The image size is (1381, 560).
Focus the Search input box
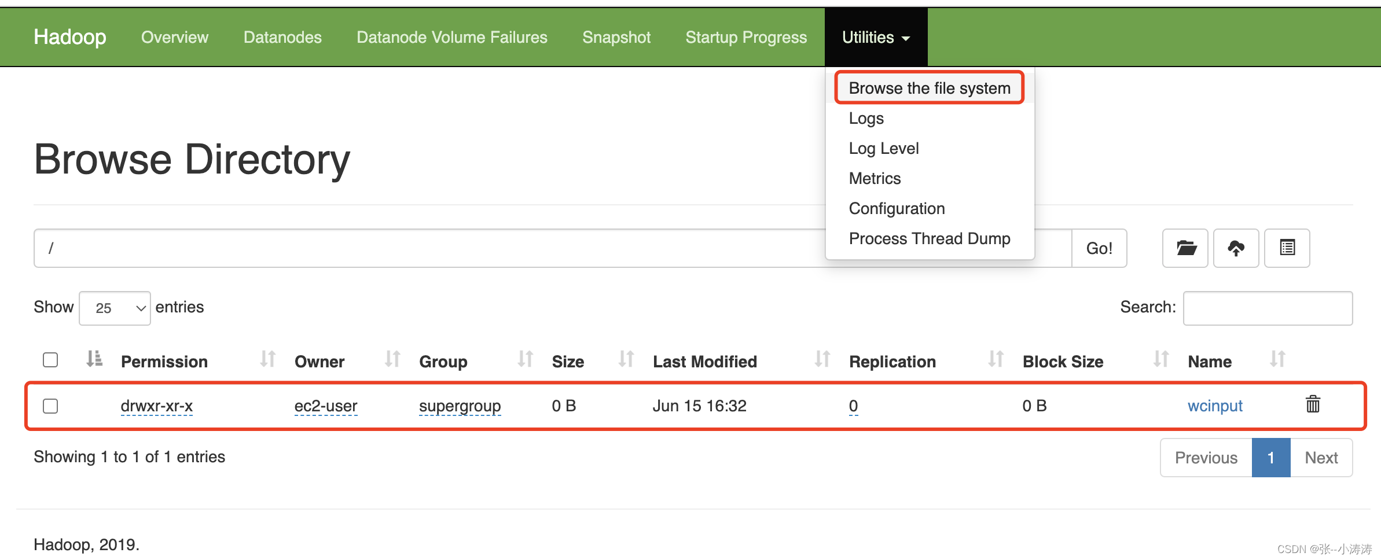(1268, 308)
